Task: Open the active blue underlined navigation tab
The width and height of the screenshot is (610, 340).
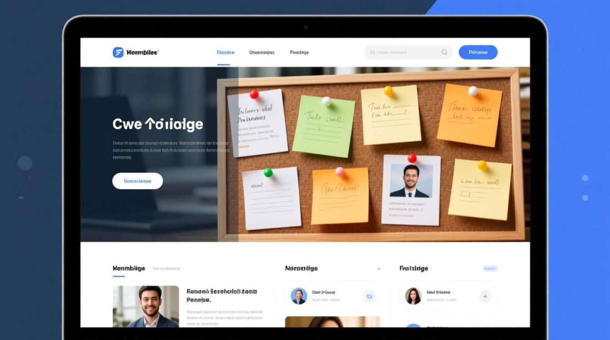Action: click(225, 53)
